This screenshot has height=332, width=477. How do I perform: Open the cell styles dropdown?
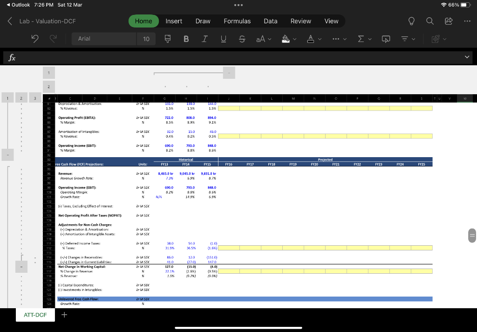pyautogui.click(x=439, y=39)
